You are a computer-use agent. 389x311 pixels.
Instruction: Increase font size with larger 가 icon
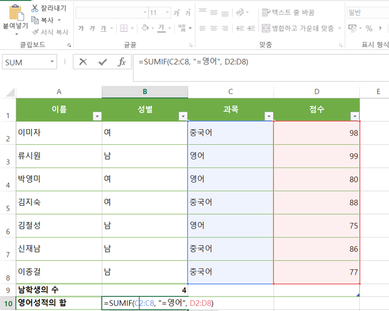[176, 13]
